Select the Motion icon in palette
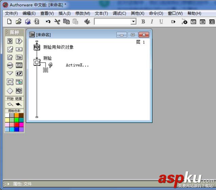Screen dimensions: 216x190 pyautogui.click(x=10, y=49)
